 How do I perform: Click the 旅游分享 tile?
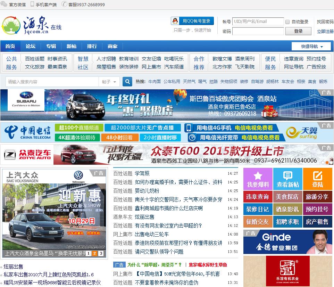point(318,197)
